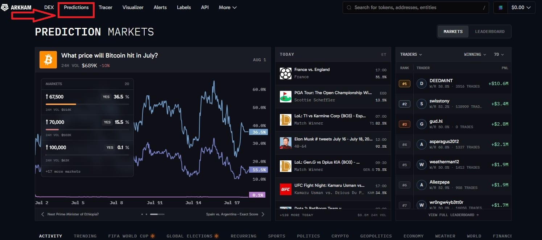Click the 0.1% purple chart value label

point(257,195)
